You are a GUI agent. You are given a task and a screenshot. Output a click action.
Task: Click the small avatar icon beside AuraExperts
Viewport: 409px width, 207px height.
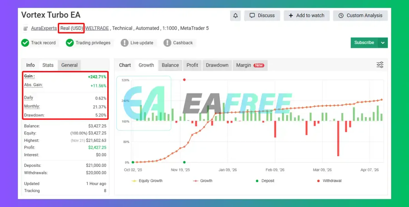[x=26, y=29]
